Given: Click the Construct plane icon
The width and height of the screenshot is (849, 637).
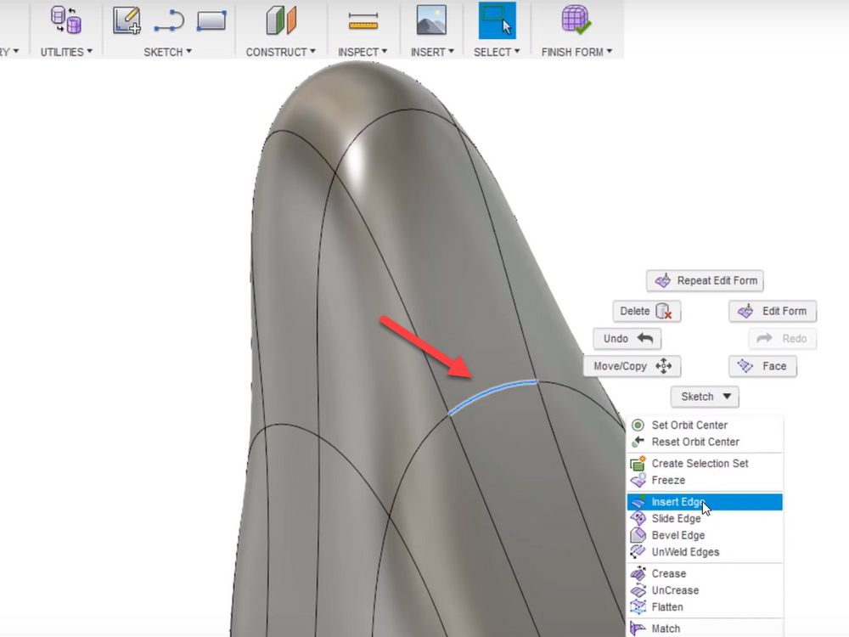Looking at the screenshot, I should [x=280, y=20].
